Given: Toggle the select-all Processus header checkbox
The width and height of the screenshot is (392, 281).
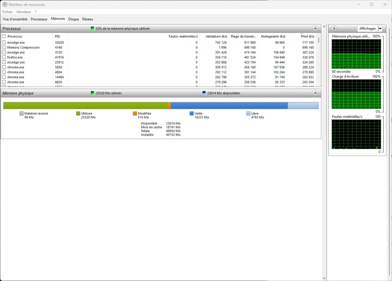Looking at the screenshot, I should click(4, 36).
